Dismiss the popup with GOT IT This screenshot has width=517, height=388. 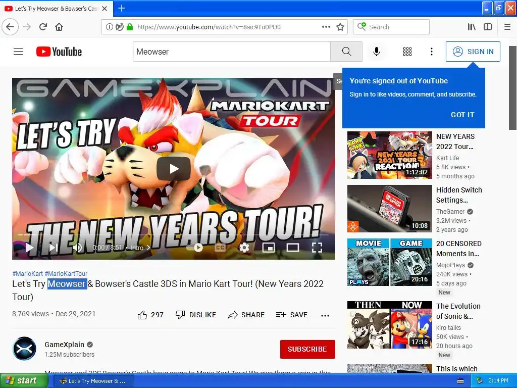tap(462, 115)
